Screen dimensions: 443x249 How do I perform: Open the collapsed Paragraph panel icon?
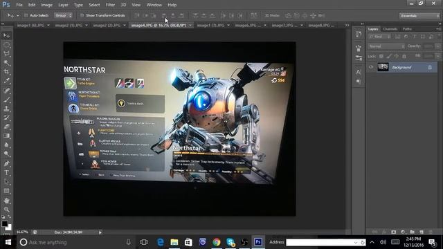359,82
